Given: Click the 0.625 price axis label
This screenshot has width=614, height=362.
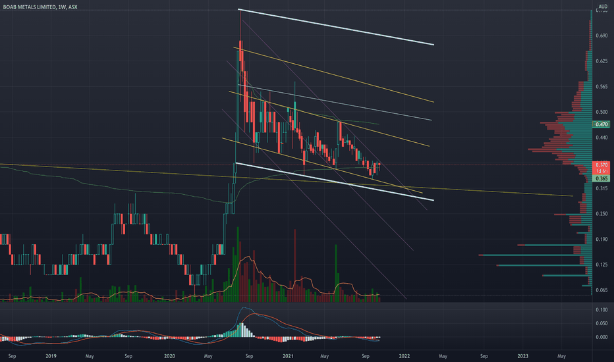Looking at the screenshot, I should 602,61.
